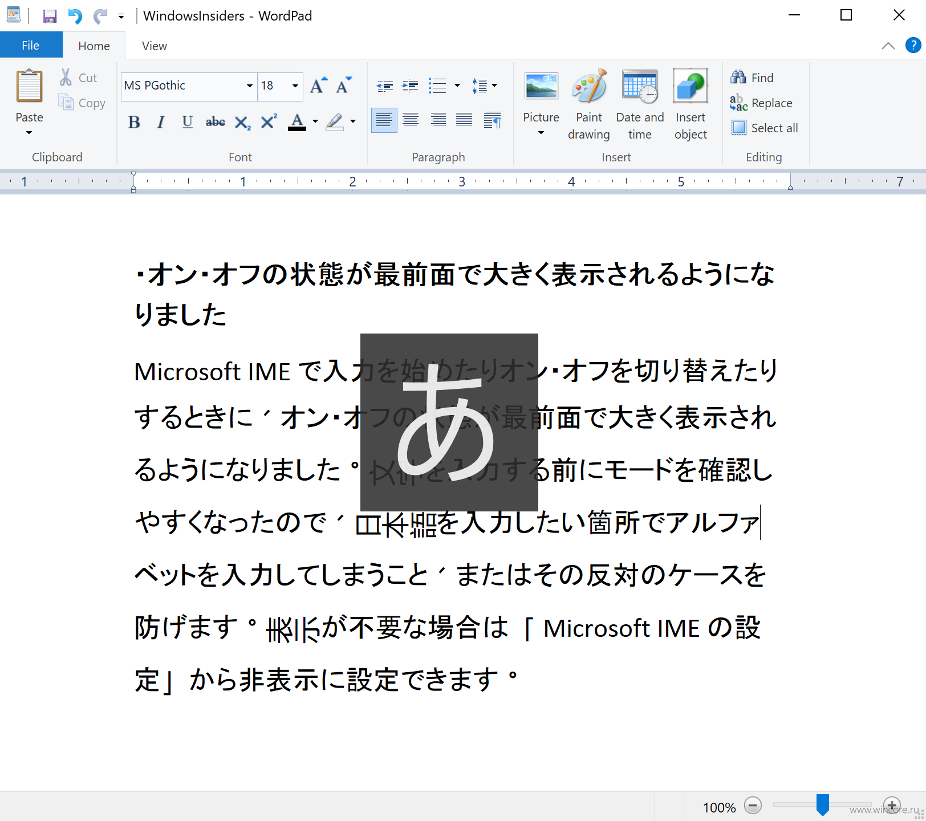Click the zoom out minus button
Image resolution: width=926 pixels, height=821 pixels.
click(x=753, y=806)
